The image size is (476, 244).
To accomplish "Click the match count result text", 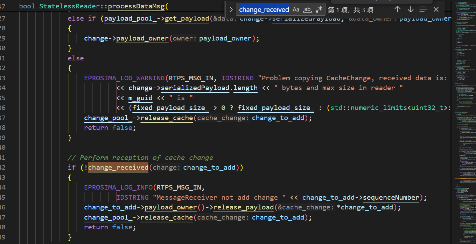I will pos(350,10).
